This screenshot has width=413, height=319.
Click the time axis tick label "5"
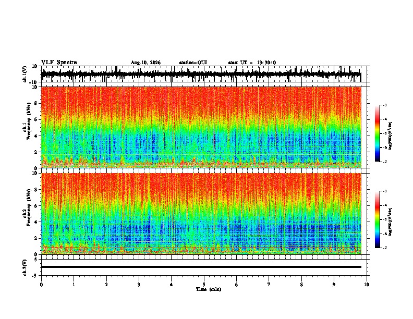pyautogui.click(x=204, y=285)
